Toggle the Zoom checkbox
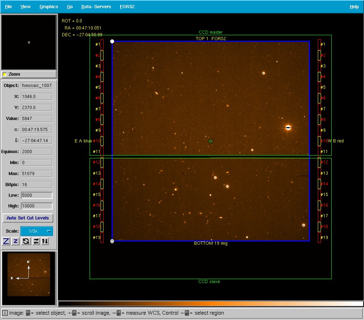 pyautogui.click(x=5, y=74)
